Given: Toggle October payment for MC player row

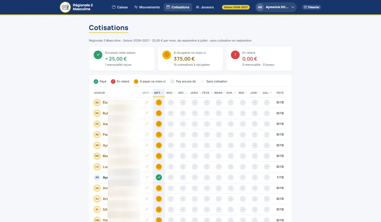Looking at the screenshot, I should tap(159, 156).
